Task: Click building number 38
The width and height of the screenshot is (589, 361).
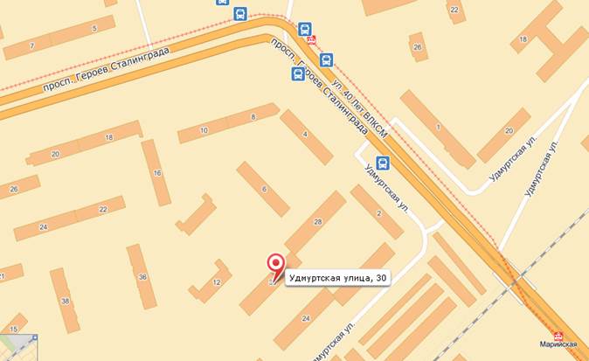Action: (x=65, y=301)
